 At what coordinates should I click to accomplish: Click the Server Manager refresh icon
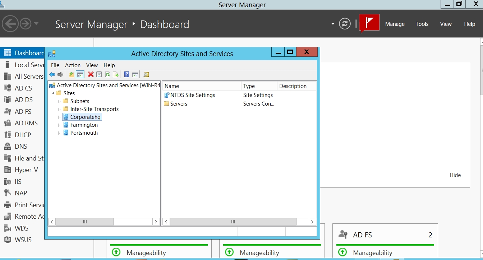click(x=345, y=24)
